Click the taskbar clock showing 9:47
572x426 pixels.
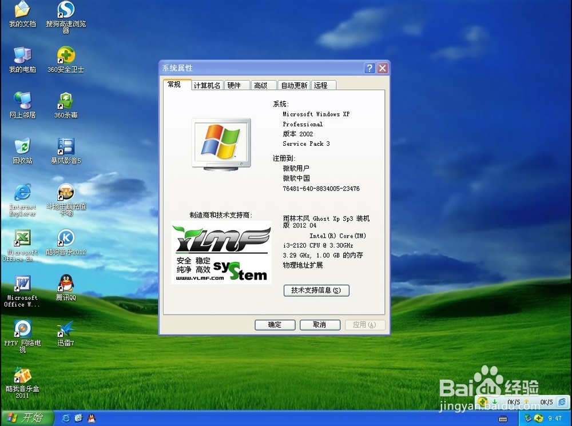555,419
